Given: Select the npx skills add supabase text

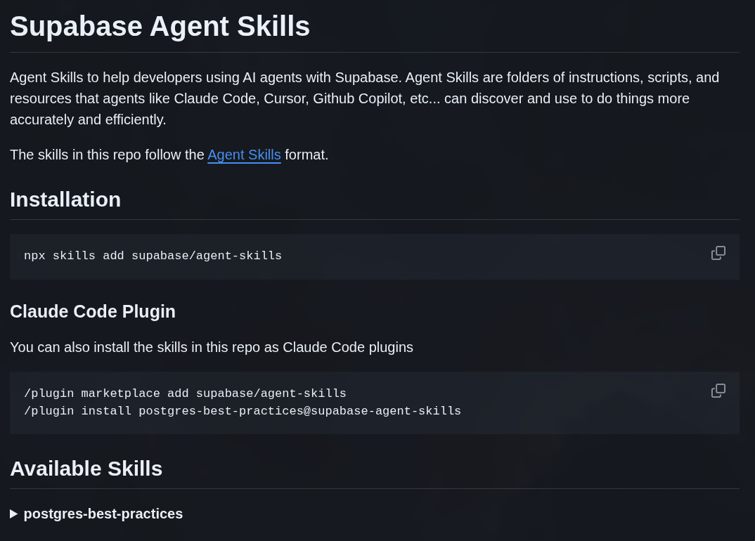Looking at the screenshot, I should coord(153,256).
